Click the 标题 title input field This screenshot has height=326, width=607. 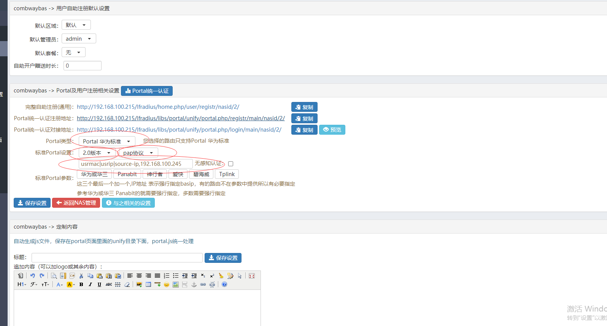(x=117, y=258)
